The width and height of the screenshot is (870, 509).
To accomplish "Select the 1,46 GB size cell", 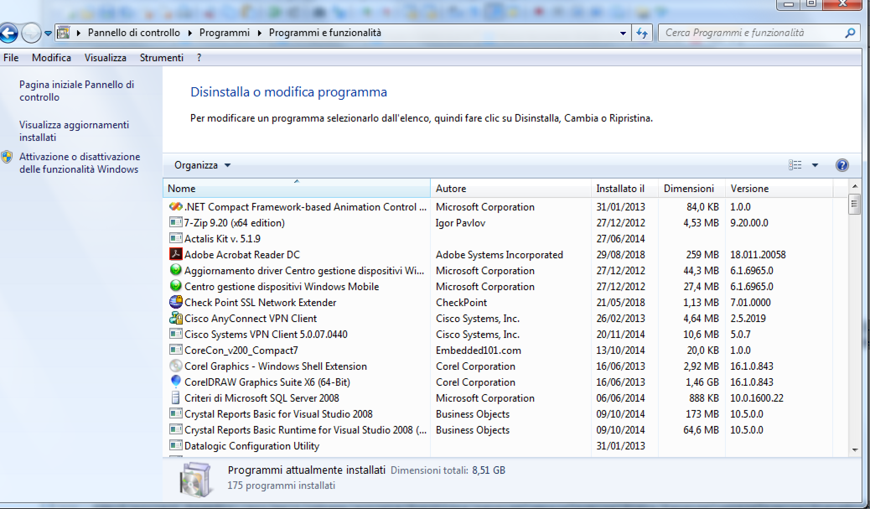I will [702, 382].
